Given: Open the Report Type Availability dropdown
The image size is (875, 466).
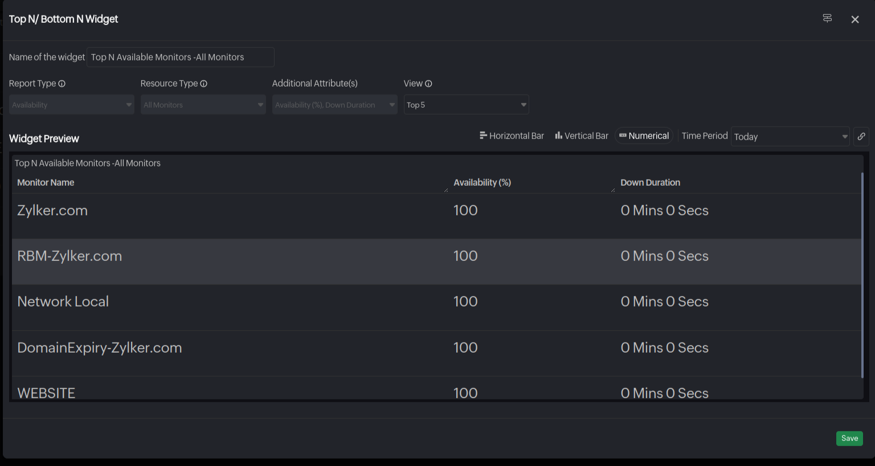Looking at the screenshot, I should pos(71,105).
